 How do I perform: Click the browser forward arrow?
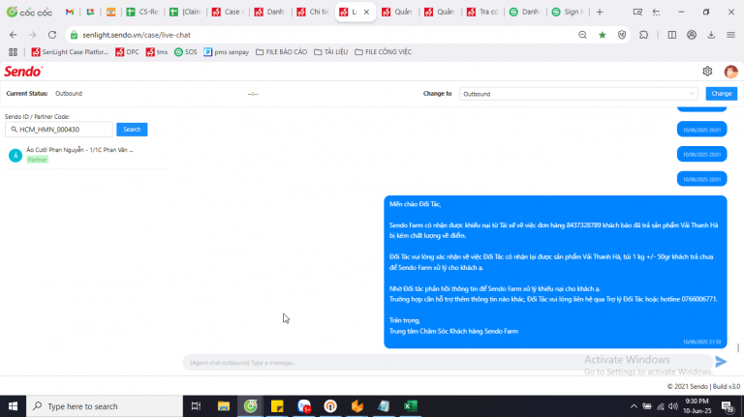click(x=32, y=35)
